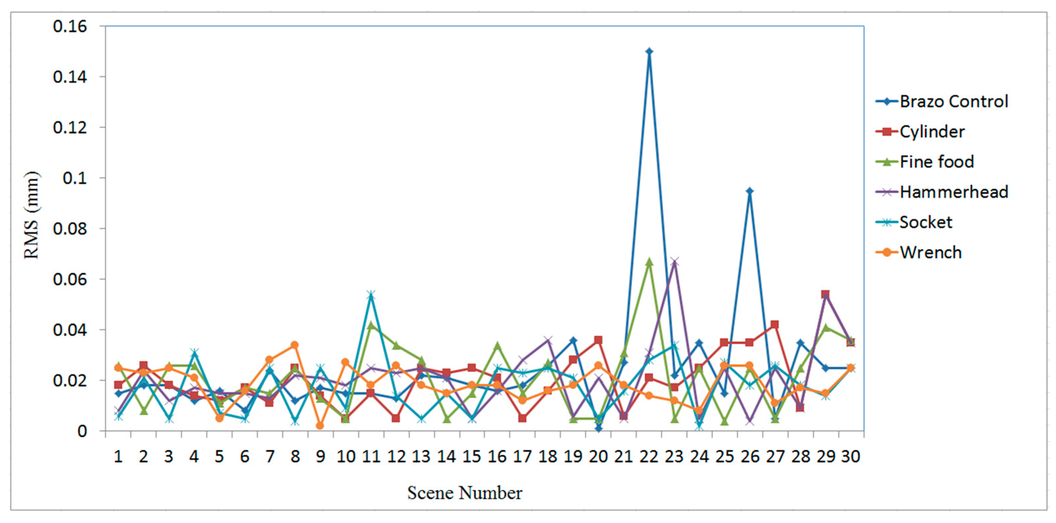Click the 0.16 label on vertical axis
The height and width of the screenshot is (523, 1056).
click(x=70, y=26)
